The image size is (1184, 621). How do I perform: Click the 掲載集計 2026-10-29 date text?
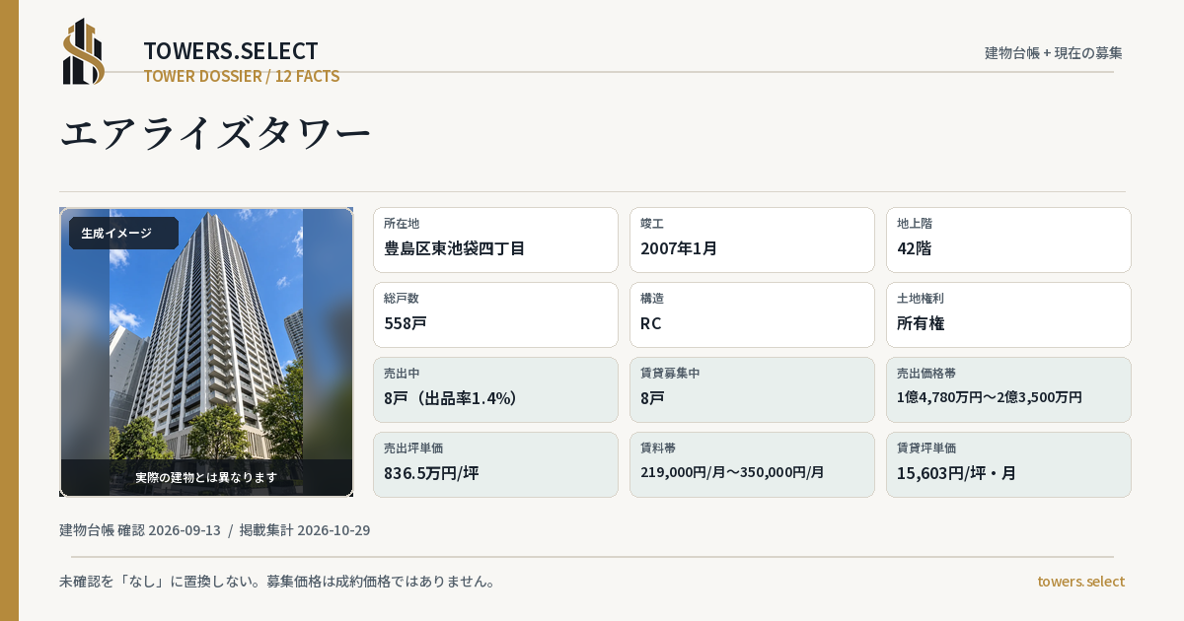point(305,530)
